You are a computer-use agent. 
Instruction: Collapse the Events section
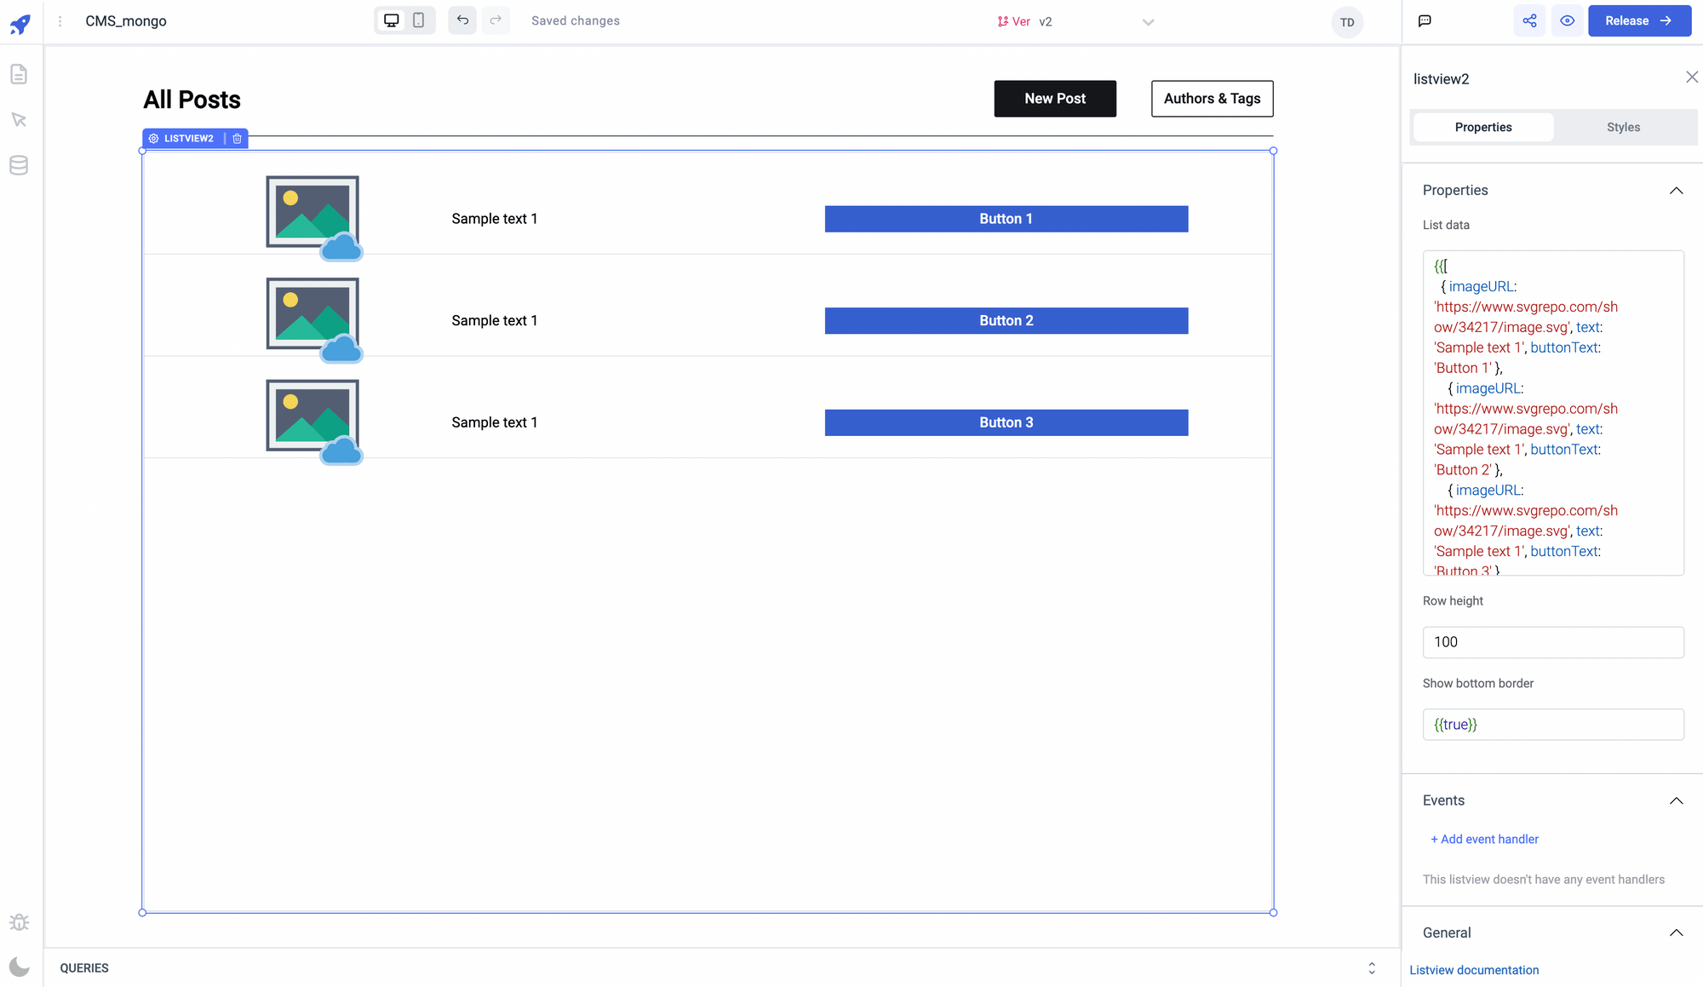1676,801
